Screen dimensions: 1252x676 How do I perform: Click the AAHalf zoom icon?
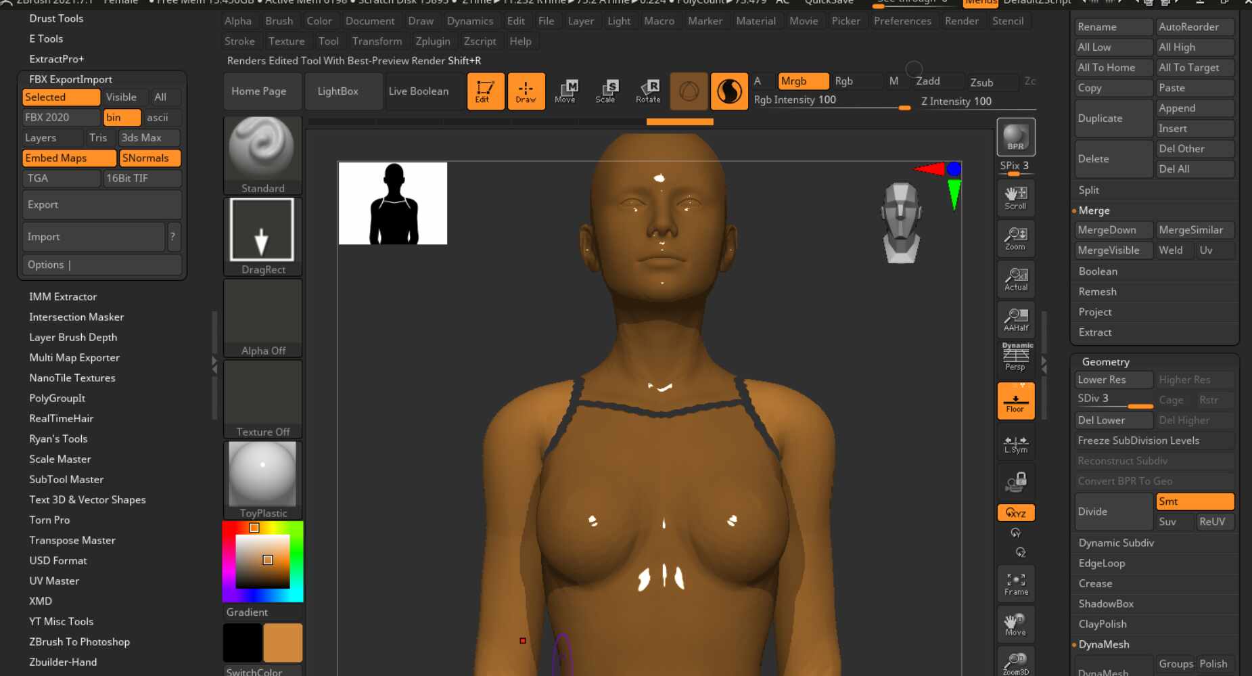point(1015,319)
